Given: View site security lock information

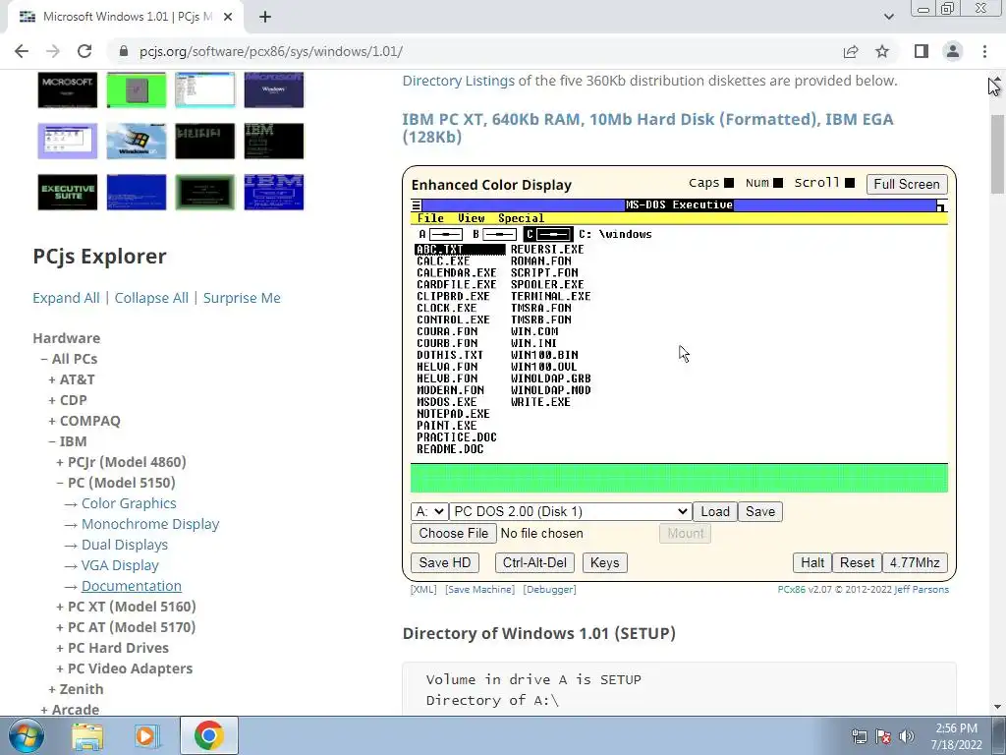Looking at the screenshot, I should 124,51.
